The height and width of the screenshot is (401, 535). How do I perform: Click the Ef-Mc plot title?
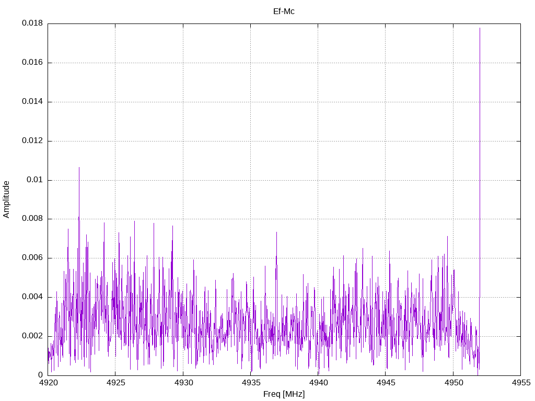pyautogui.click(x=284, y=11)
